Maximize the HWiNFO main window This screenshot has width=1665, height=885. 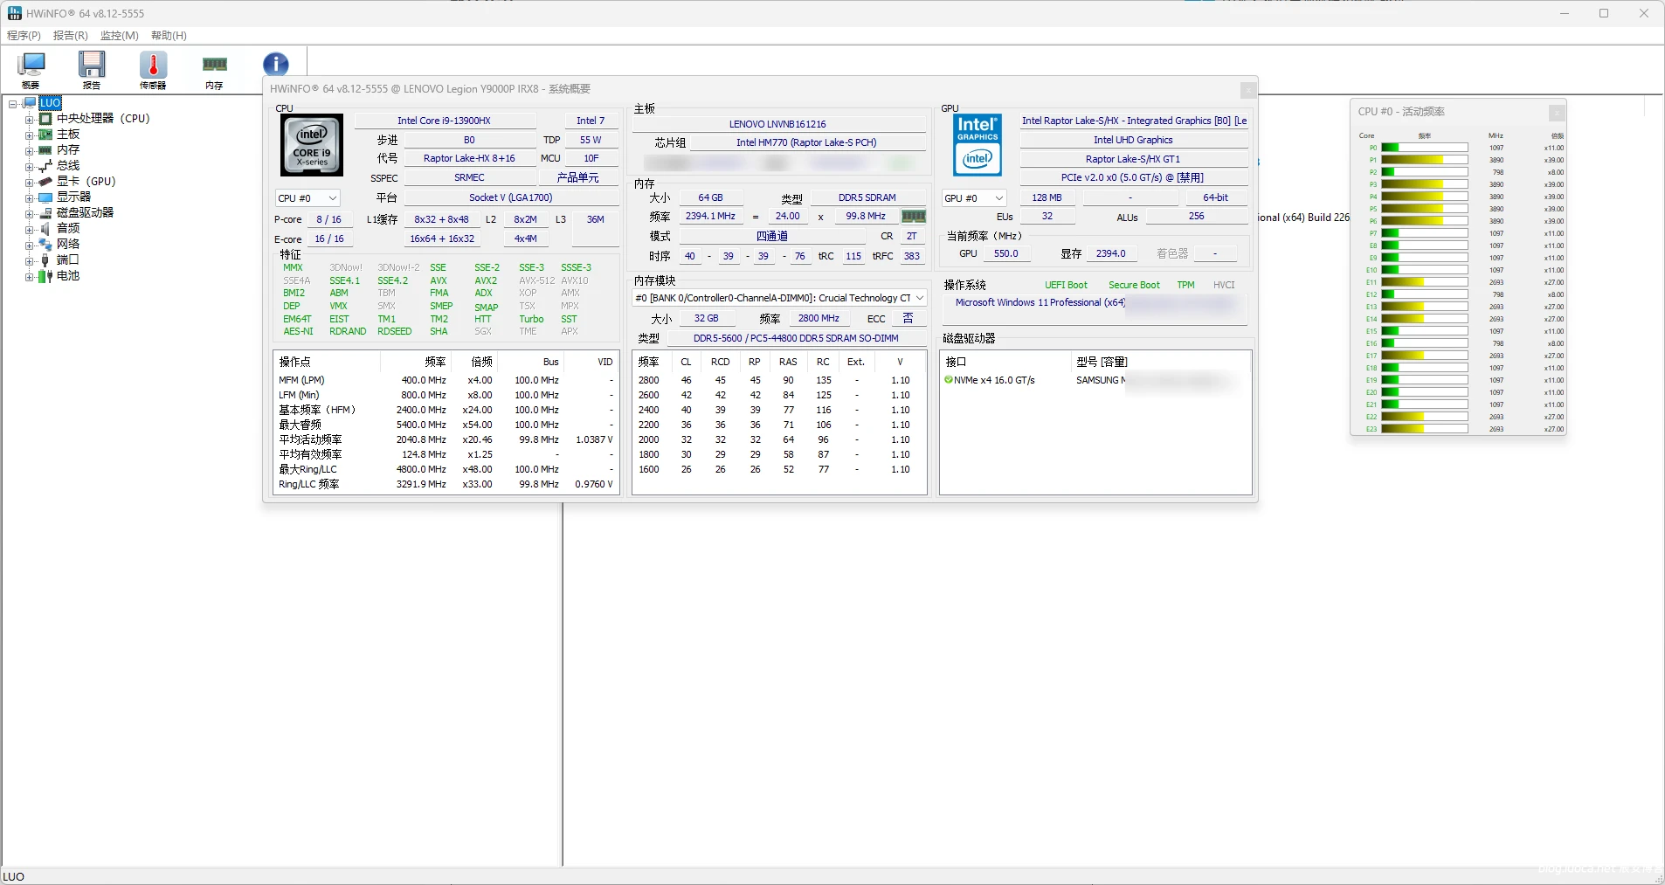tap(1604, 13)
